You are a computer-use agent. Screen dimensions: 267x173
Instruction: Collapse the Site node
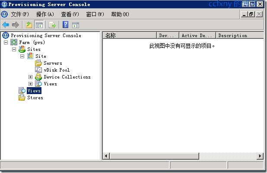[x=22, y=56]
